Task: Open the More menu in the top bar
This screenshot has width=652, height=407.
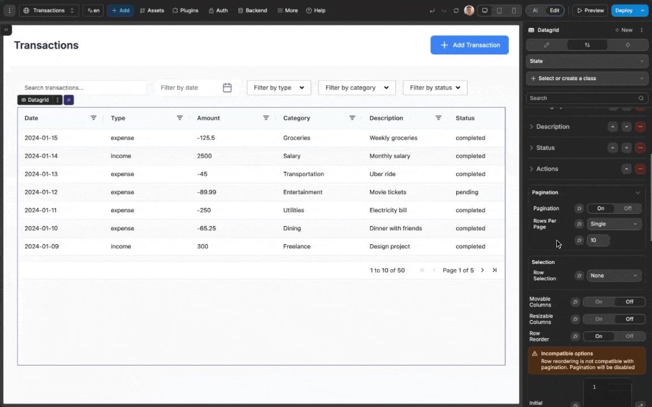Action: pyautogui.click(x=288, y=10)
